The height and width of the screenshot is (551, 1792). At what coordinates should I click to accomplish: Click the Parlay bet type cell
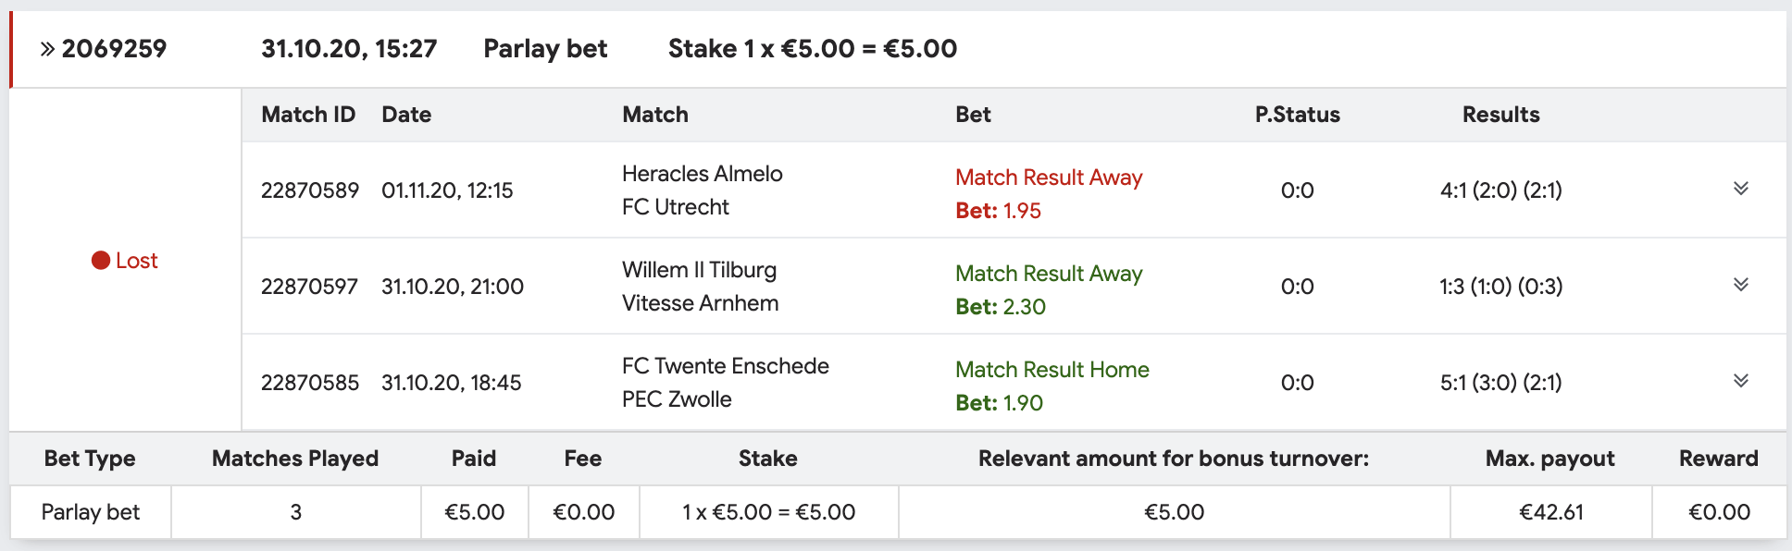[91, 512]
